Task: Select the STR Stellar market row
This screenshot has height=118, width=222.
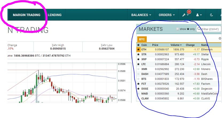Action: pyautogui.click(x=179, y=54)
